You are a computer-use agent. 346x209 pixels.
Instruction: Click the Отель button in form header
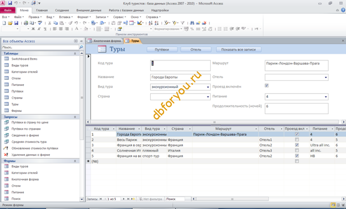(196, 50)
